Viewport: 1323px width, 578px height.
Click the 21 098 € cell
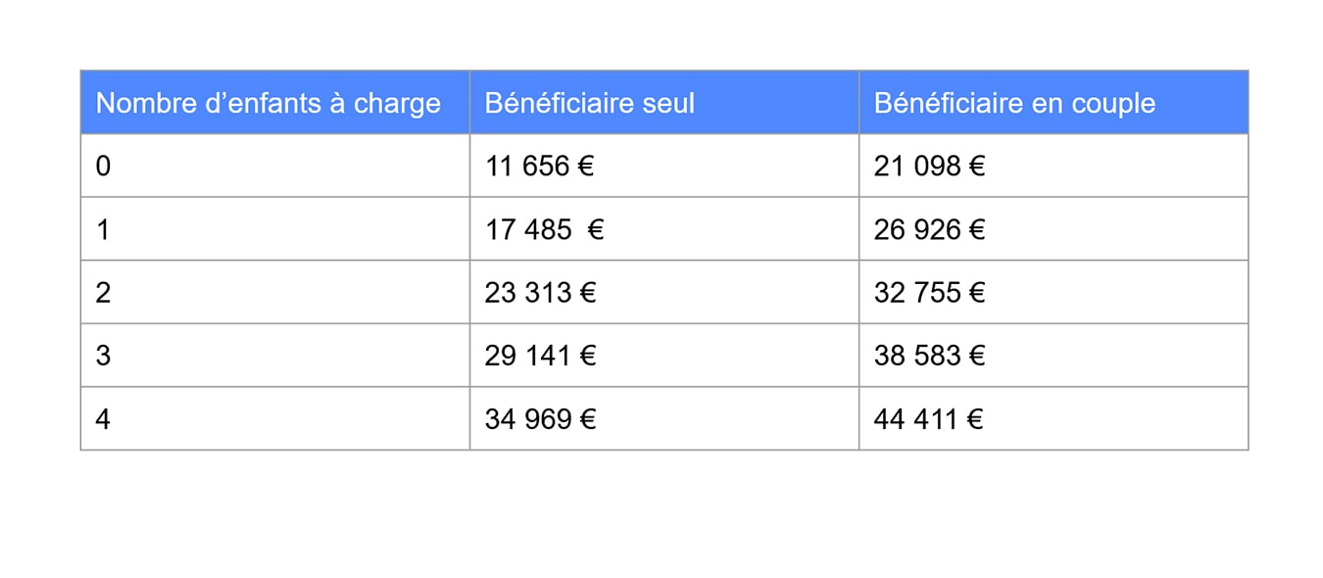(929, 167)
